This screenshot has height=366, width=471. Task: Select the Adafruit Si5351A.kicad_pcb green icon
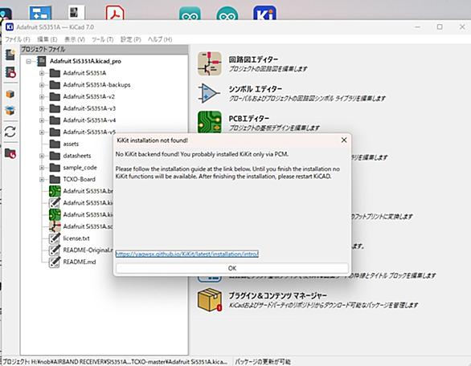(x=55, y=215)
